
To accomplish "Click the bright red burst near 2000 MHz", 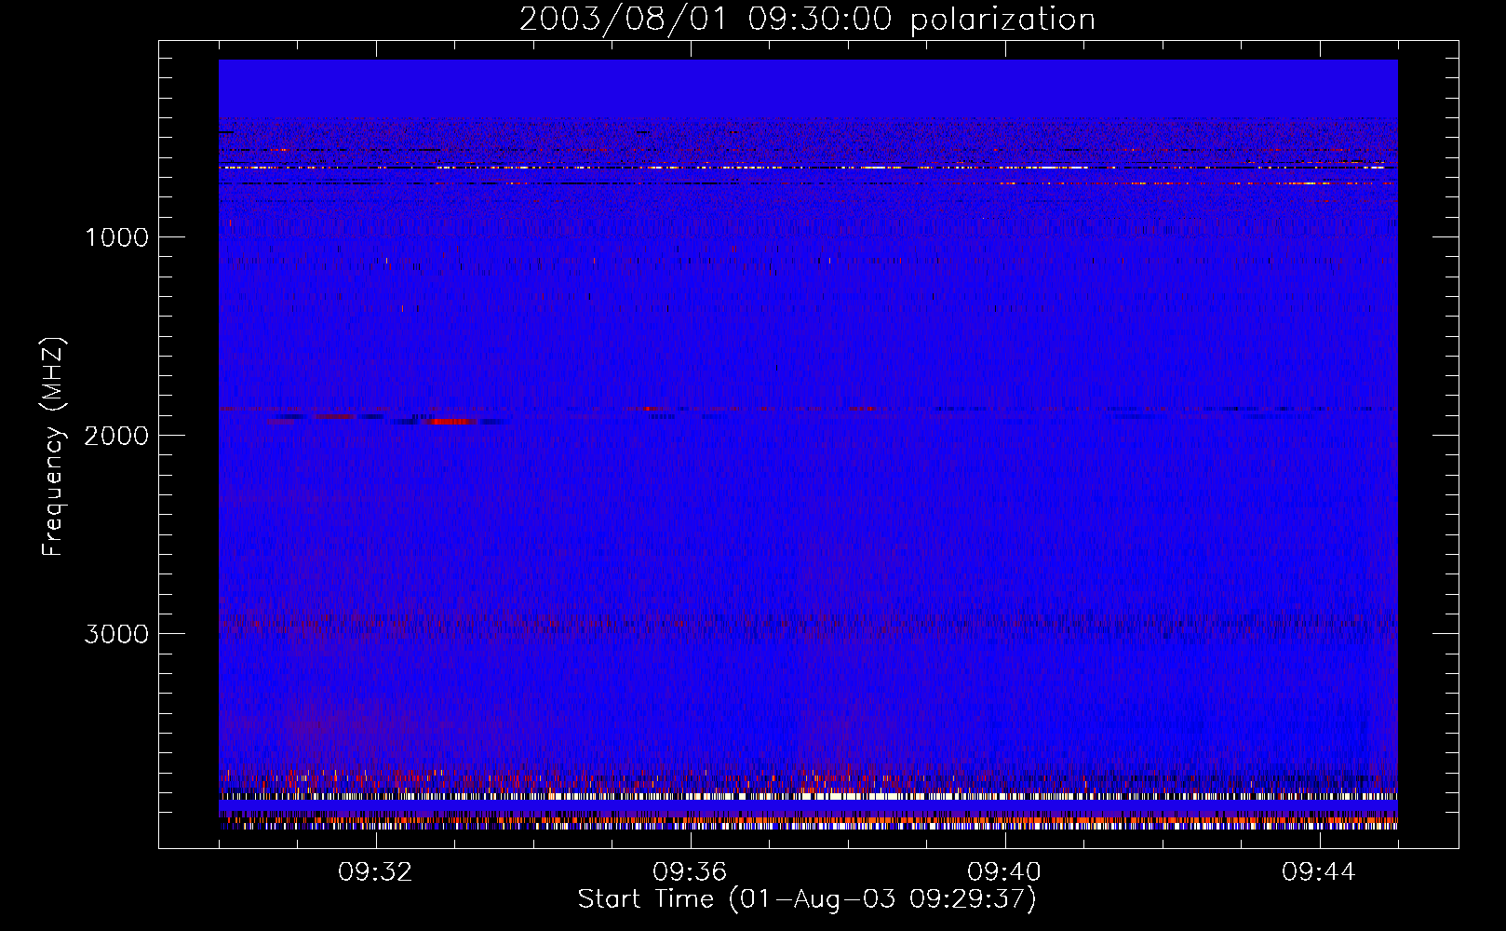I will click(449, 422).
